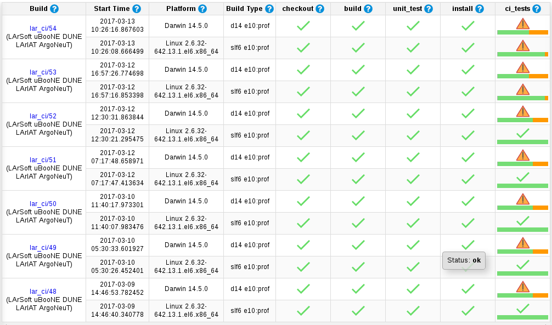Click ci_tests warning triangle for lar_ci/48 Darwin
The image size is (552, 325).
point(523,287)
